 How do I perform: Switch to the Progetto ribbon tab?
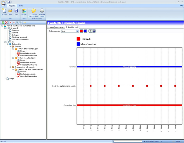tap(12, 6)
